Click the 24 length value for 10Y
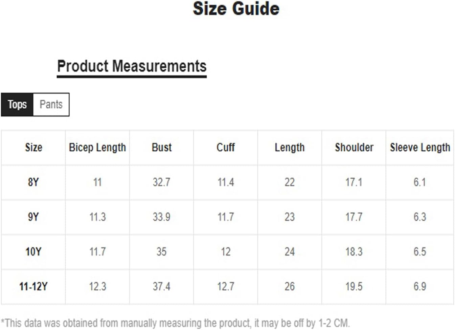Image resolution: width=455 pixels, height=330 pixels. tap(290, 252)
